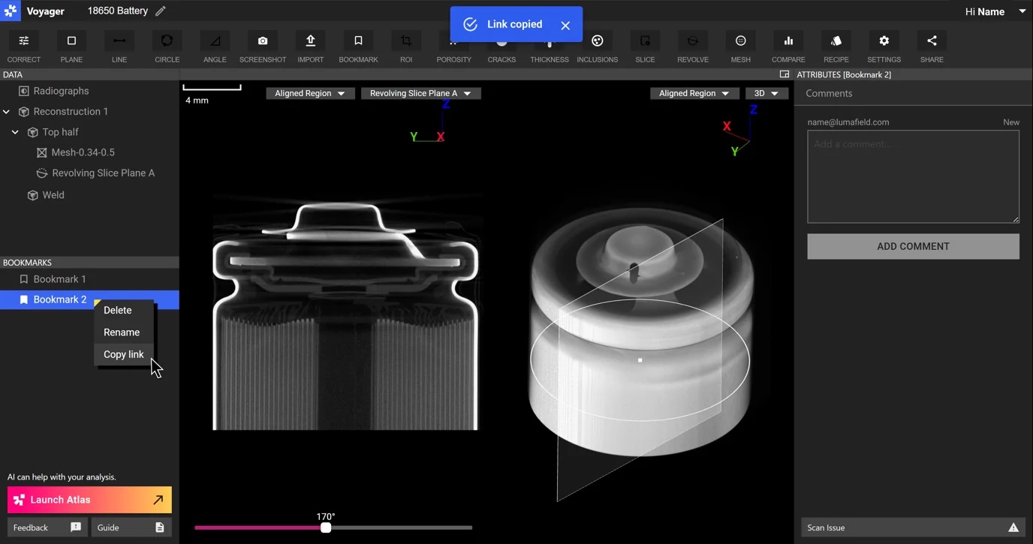
Task: Collapse the Reconstruction 1 tree node
Action: (x=7, y=112)
